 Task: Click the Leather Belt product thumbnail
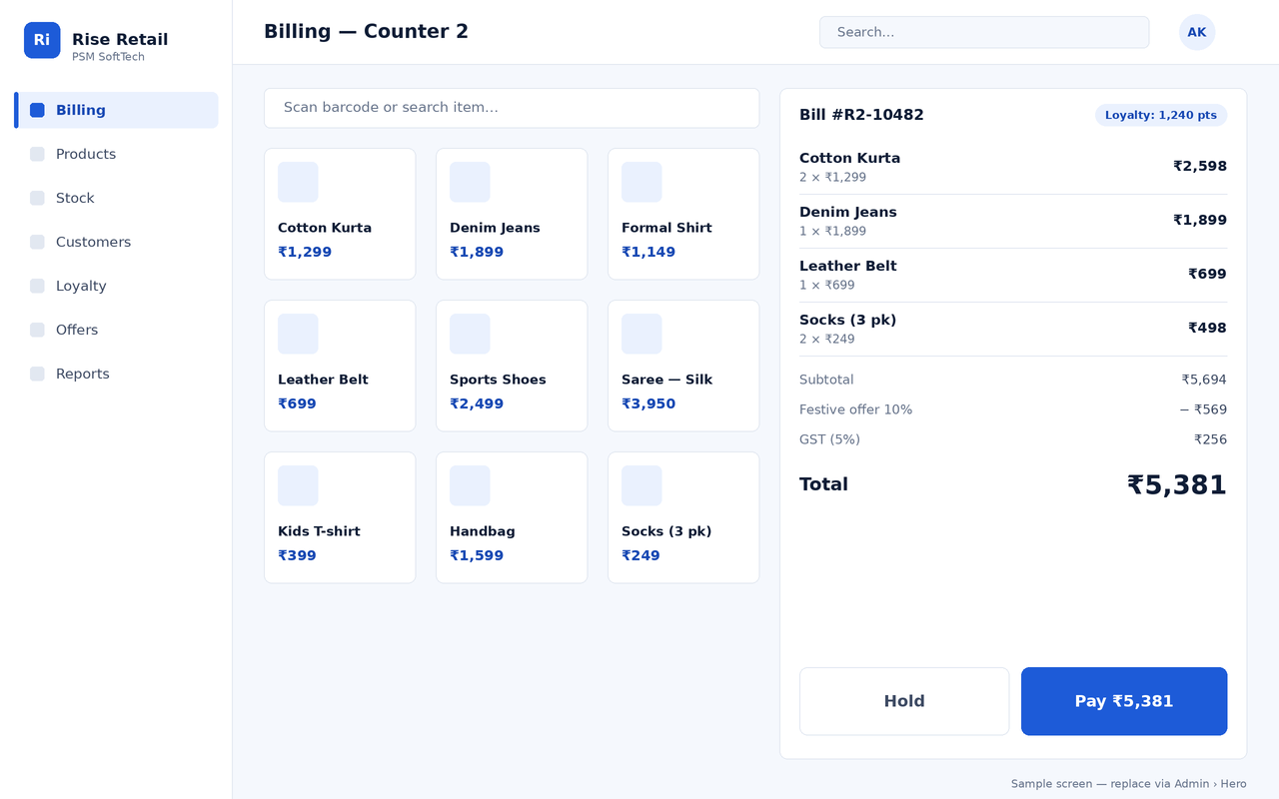298,334
